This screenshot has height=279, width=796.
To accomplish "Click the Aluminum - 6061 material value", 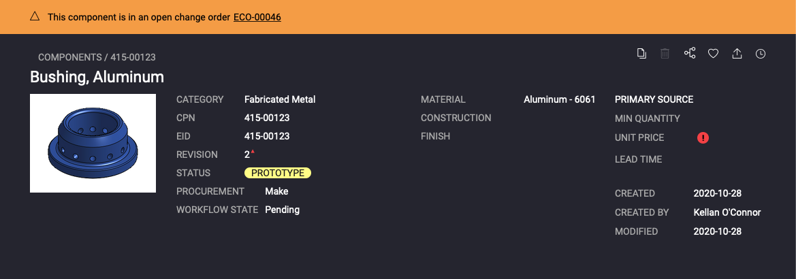I will [x=559, y=99].
